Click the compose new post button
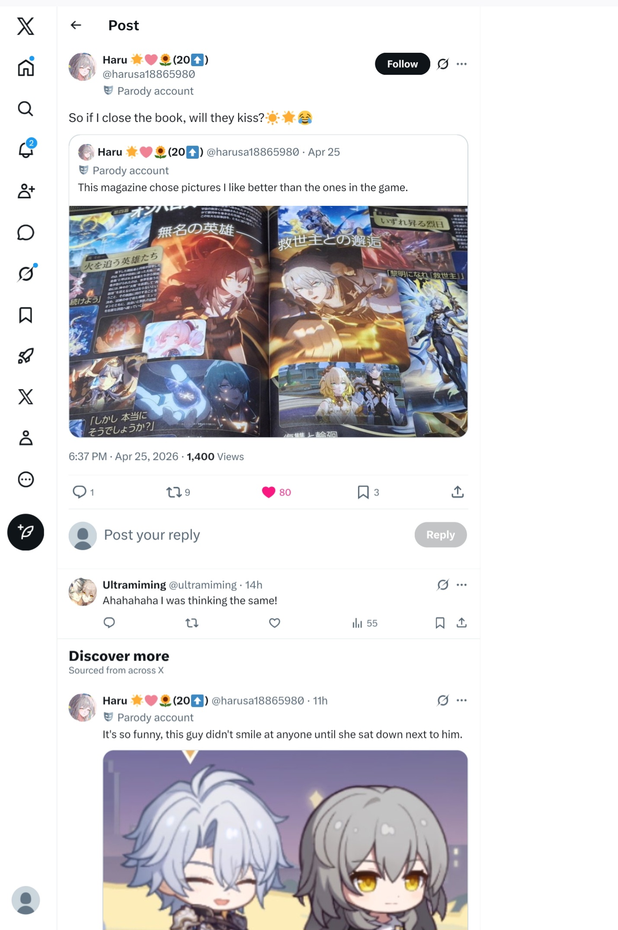The width and height of the screenshot is (618, 930). click(26, 532)
